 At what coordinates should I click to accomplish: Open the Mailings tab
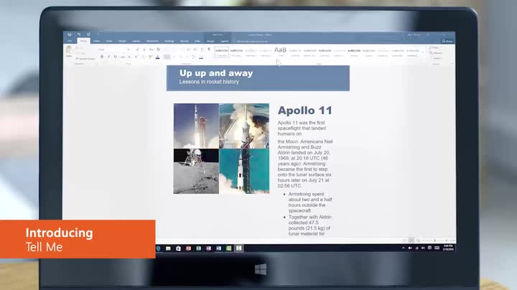[x=169, y=41]
